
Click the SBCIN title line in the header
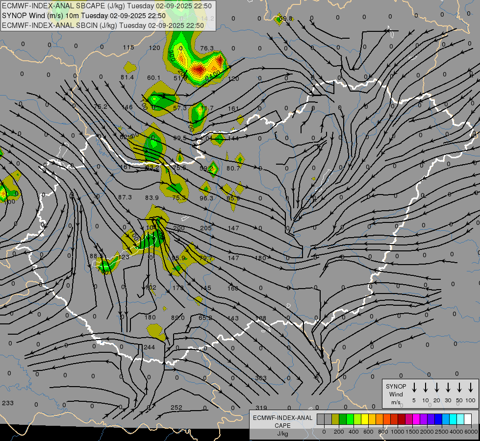(103, 25)
